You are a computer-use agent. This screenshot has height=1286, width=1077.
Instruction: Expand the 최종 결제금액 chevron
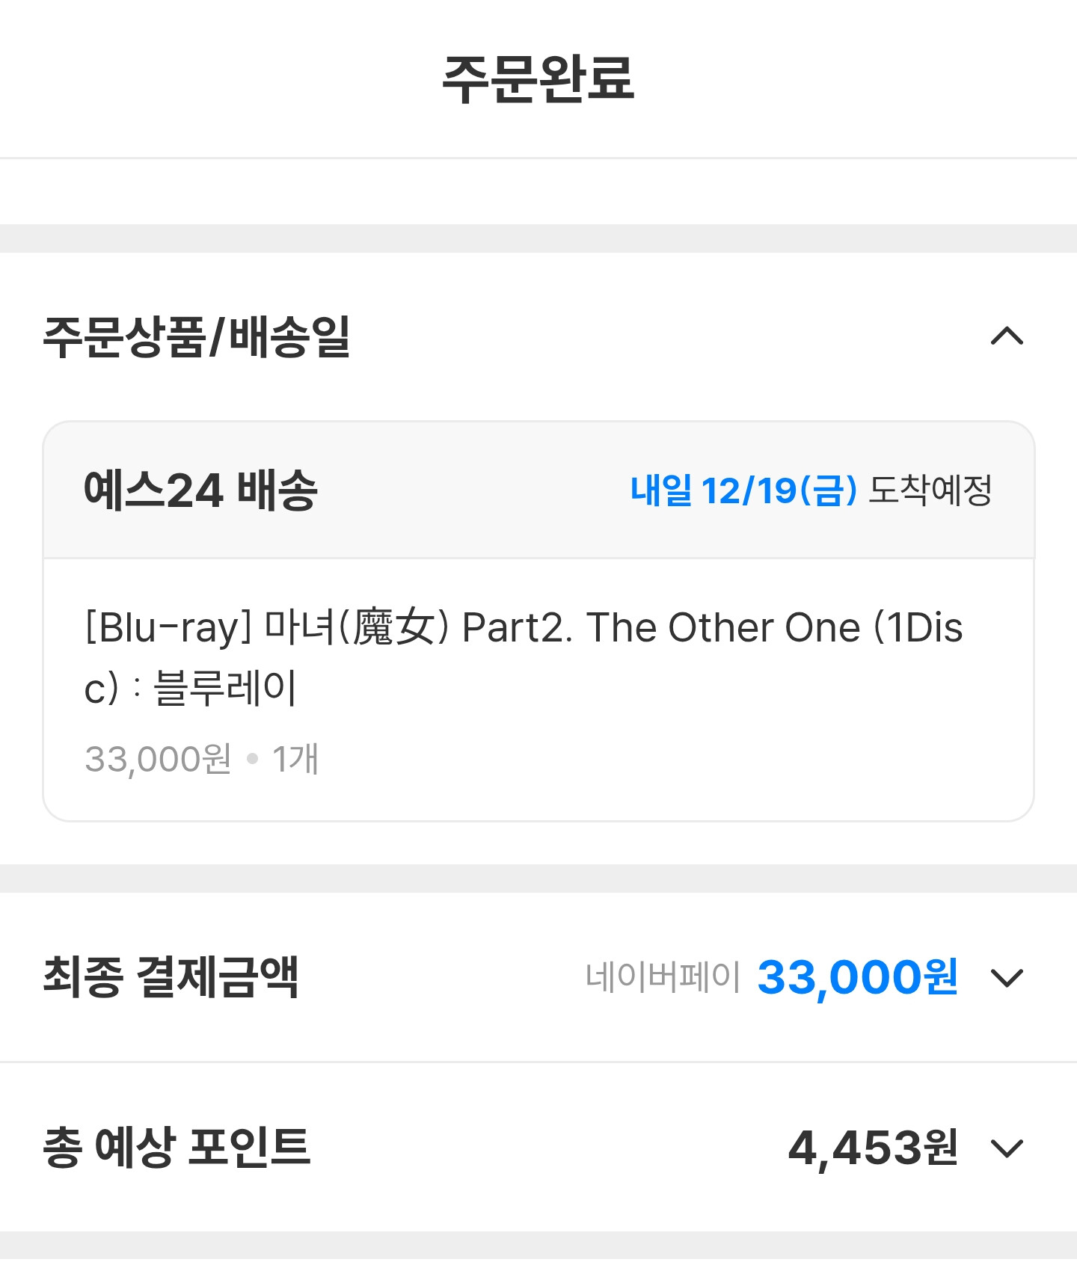[x=1007, y=977]
